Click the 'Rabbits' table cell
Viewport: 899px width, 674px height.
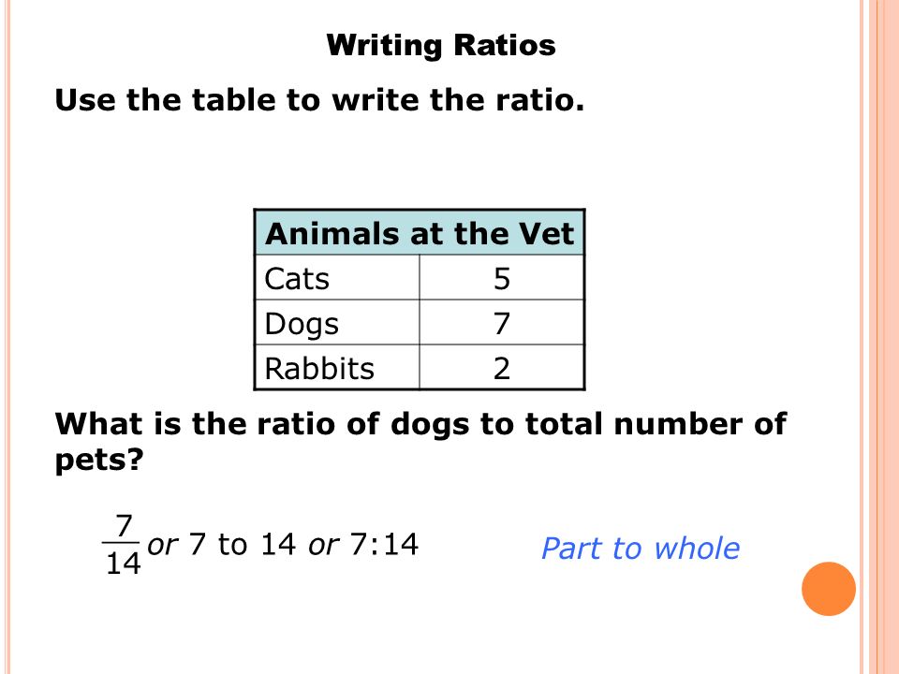(x=337, y=367)
